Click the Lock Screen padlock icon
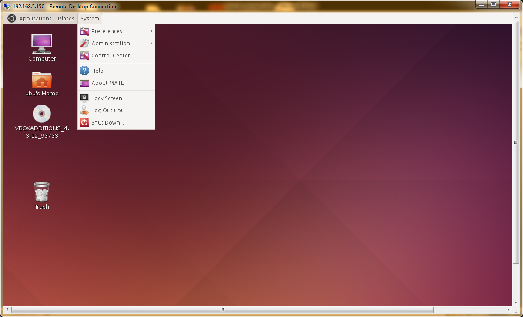This screenshot has width=523, height=317. point(84,98)
